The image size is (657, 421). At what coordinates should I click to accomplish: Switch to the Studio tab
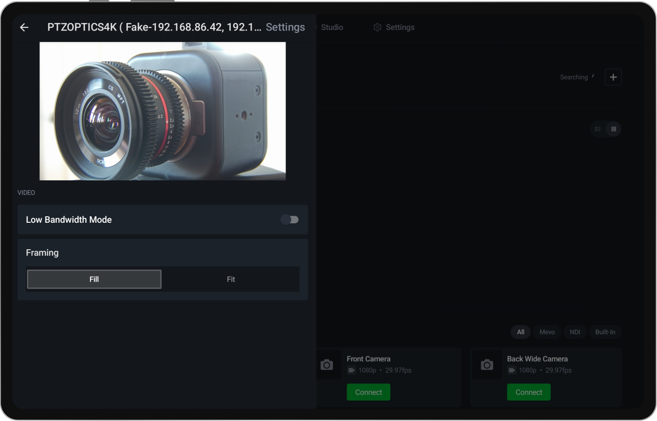pyautogui.click(x=332, y=27)
